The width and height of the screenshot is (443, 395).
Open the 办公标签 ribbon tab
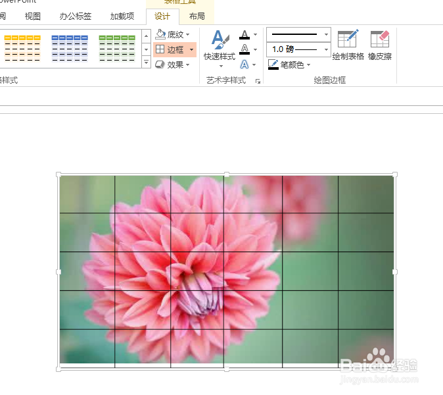point(75,16)
